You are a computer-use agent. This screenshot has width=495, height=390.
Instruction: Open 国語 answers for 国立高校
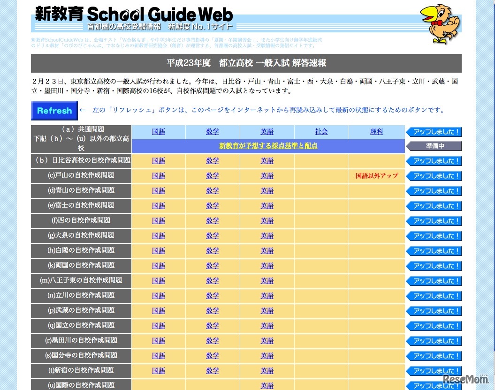tap(158, 326)
